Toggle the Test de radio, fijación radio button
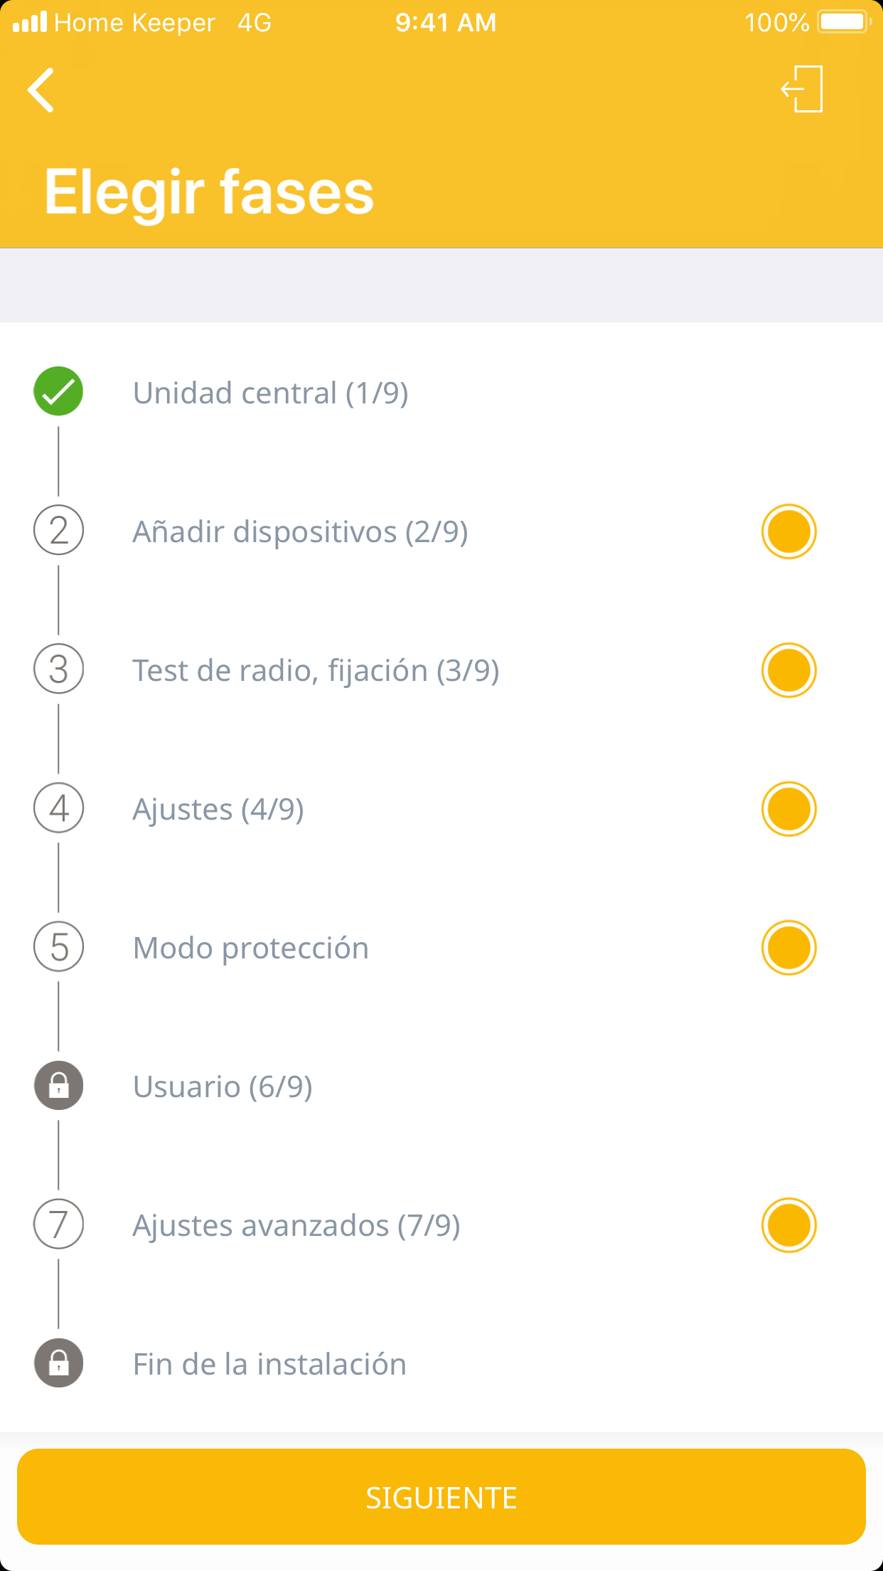 [x=788, y=670]
